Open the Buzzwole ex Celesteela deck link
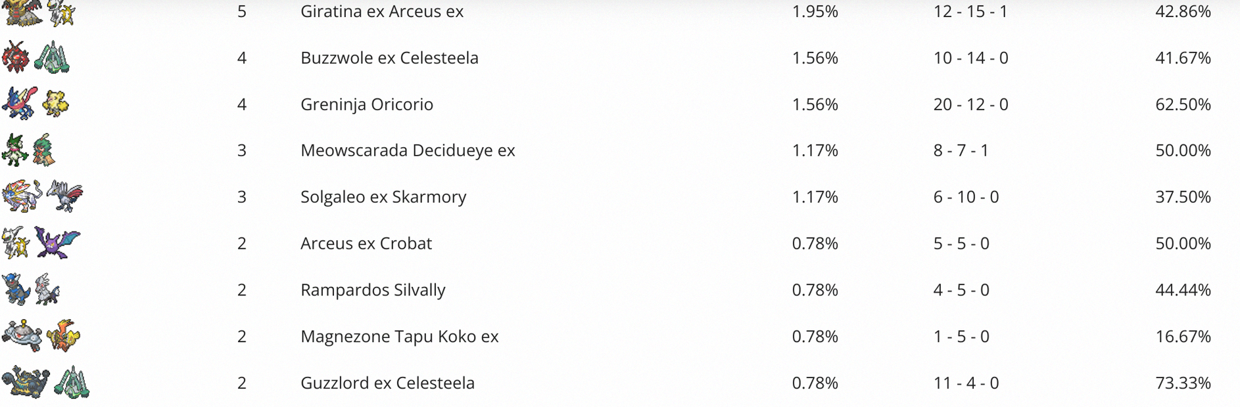 pyautogui.click(x=389, y=58)
